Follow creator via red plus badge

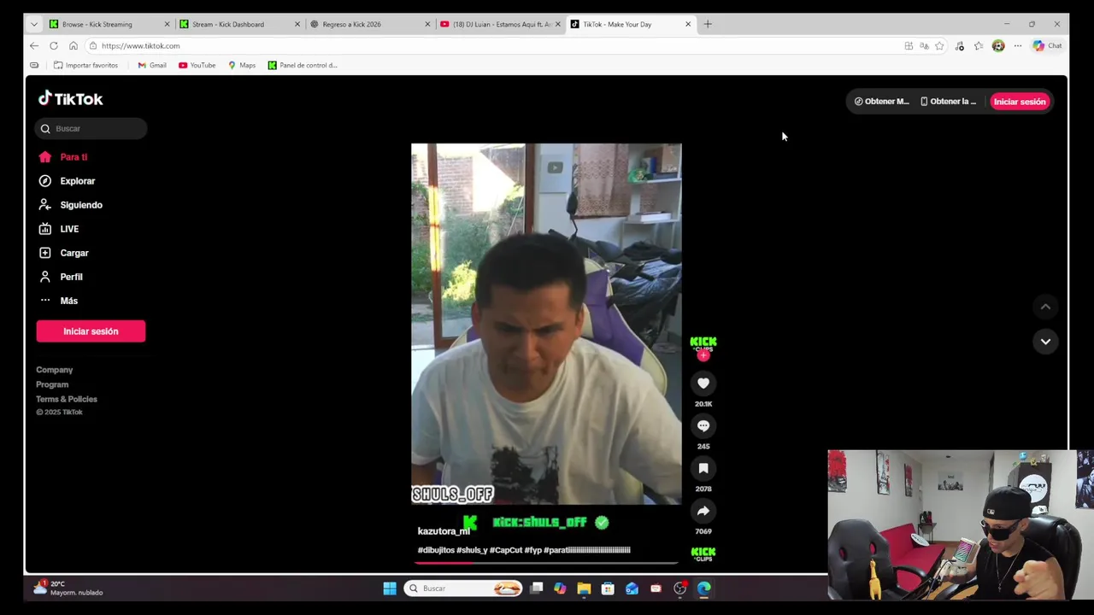pos(703,356)
